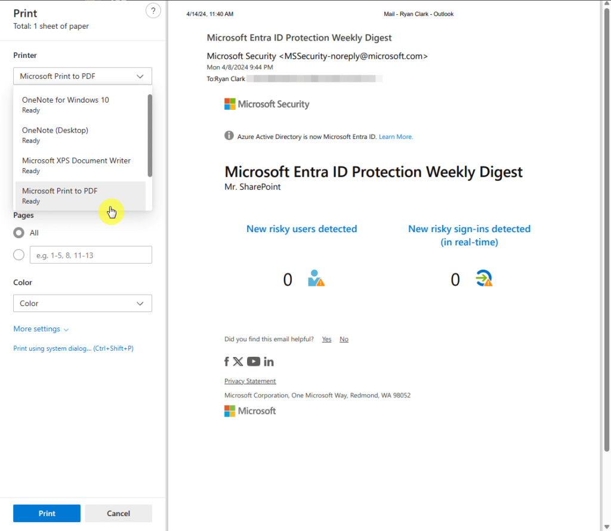Click the preview pane vertical scrollbar
Viewport: 611px width, 531px height.
606,230
